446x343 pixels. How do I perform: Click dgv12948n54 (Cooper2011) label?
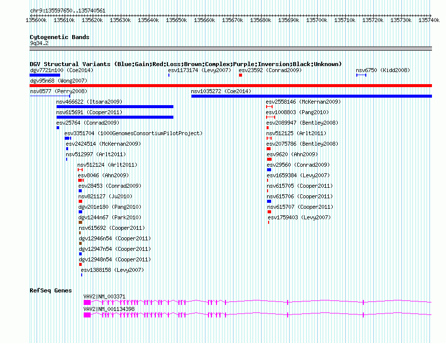click(x=115, y=259)
